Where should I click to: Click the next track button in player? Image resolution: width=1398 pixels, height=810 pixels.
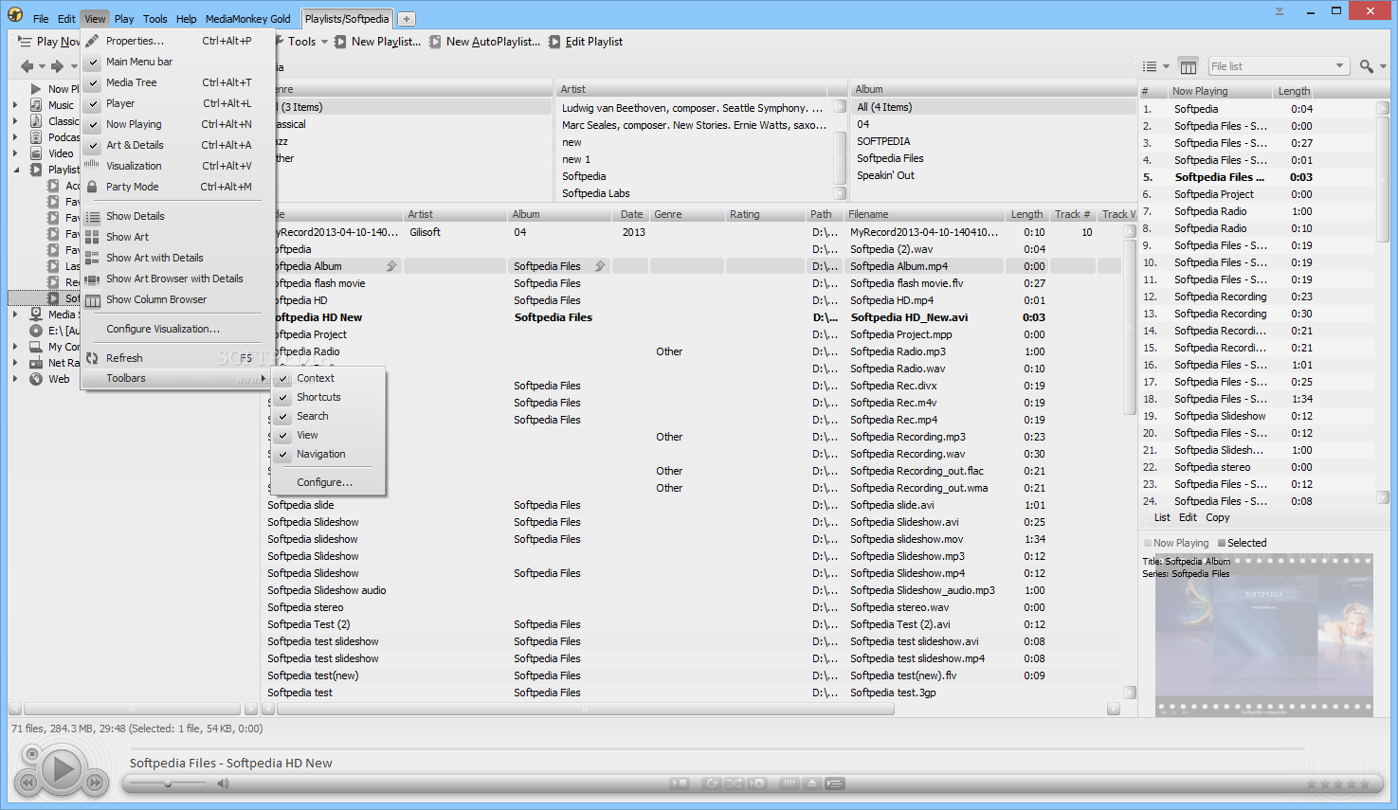(x=95, y=783)
